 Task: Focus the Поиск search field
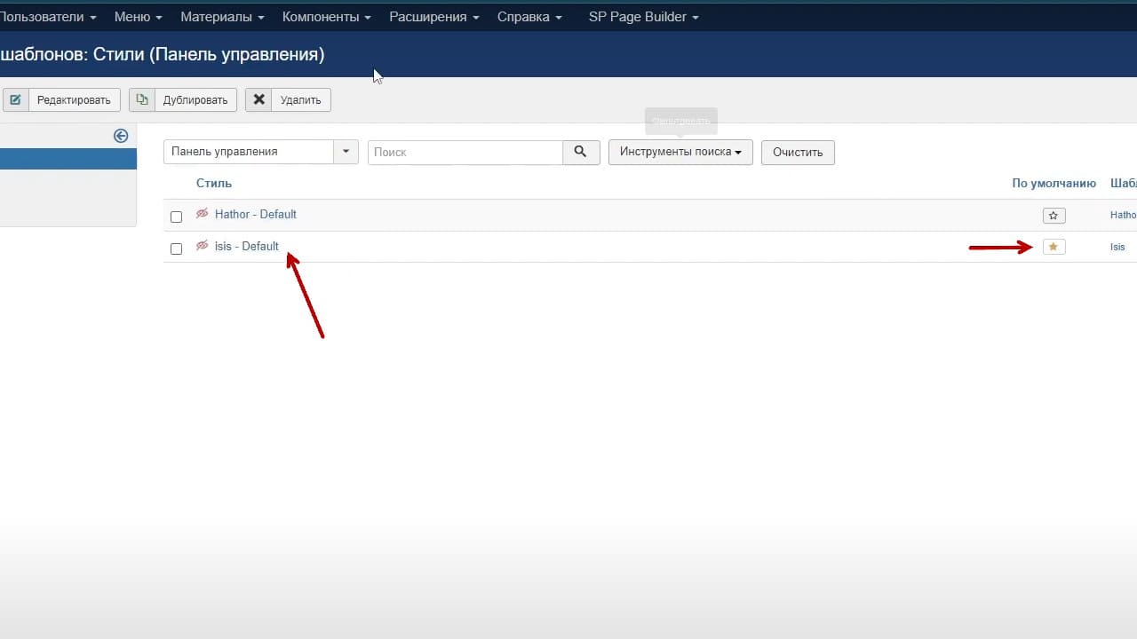(x=465, y=152)
